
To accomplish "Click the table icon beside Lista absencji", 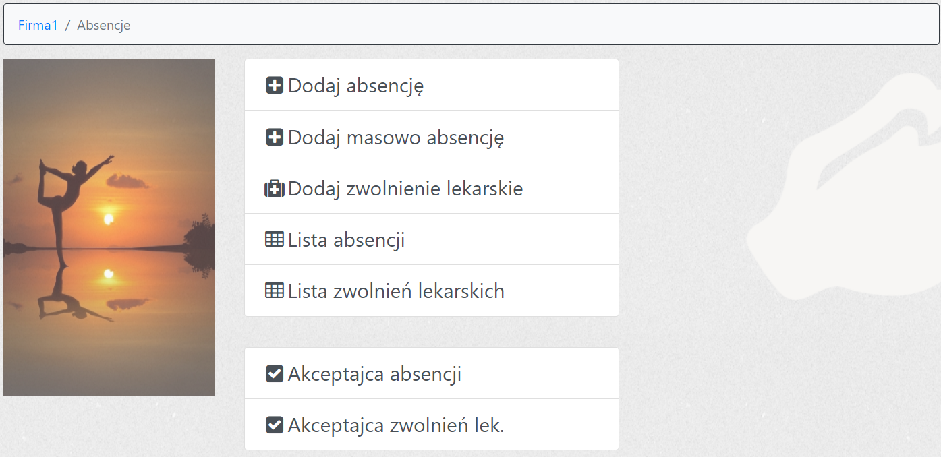I will point(275,239).
